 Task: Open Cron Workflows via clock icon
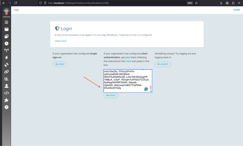(7, 44)
